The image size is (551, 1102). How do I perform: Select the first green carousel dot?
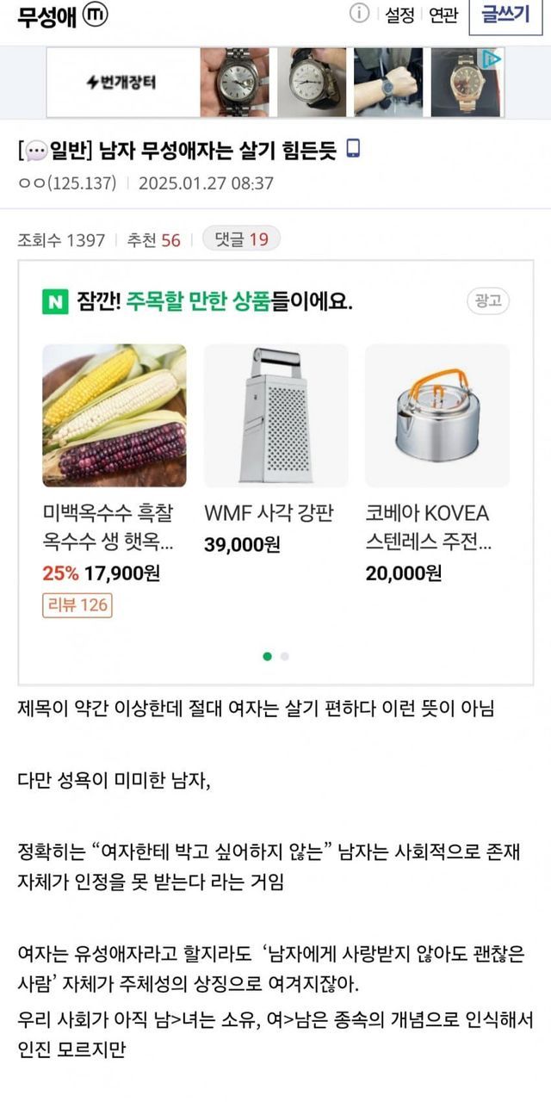pyautogui.click(x=267, y=656)
